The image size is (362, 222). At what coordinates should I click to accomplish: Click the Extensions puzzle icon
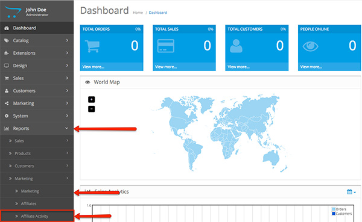point(7,53)
